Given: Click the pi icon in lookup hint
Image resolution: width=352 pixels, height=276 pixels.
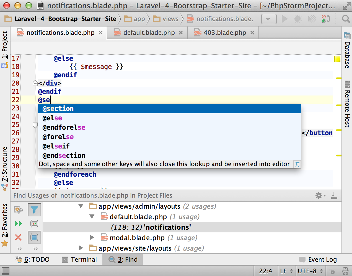Looking at the screenshot, I should pyautogui.click(x=297, y=164).
